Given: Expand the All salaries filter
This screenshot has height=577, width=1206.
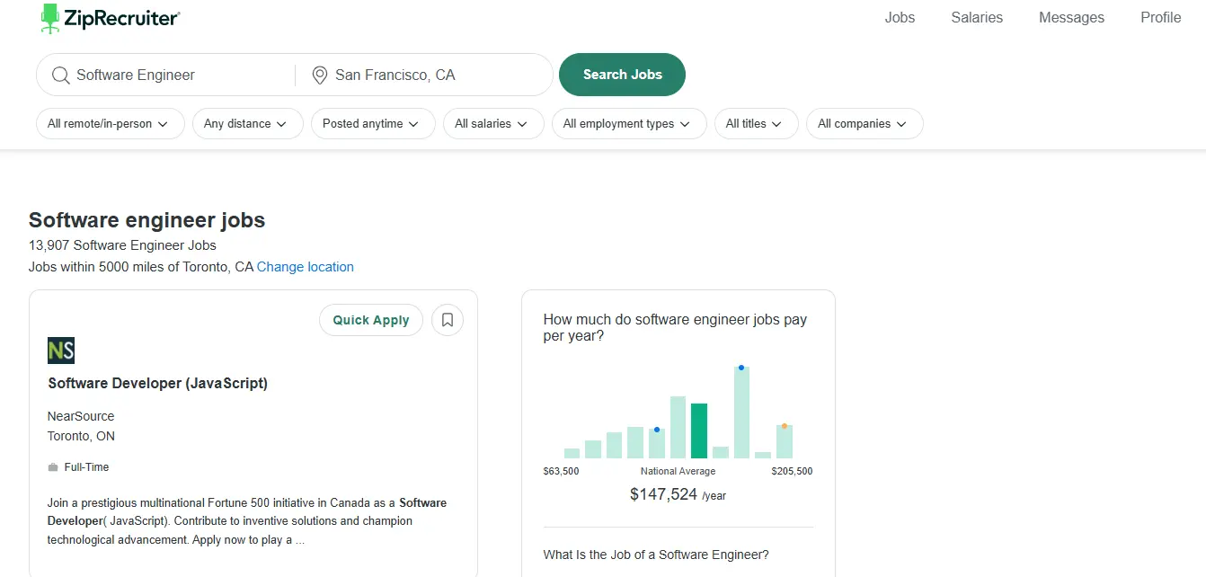Looking at the screenshot, I should pos(493,124).
